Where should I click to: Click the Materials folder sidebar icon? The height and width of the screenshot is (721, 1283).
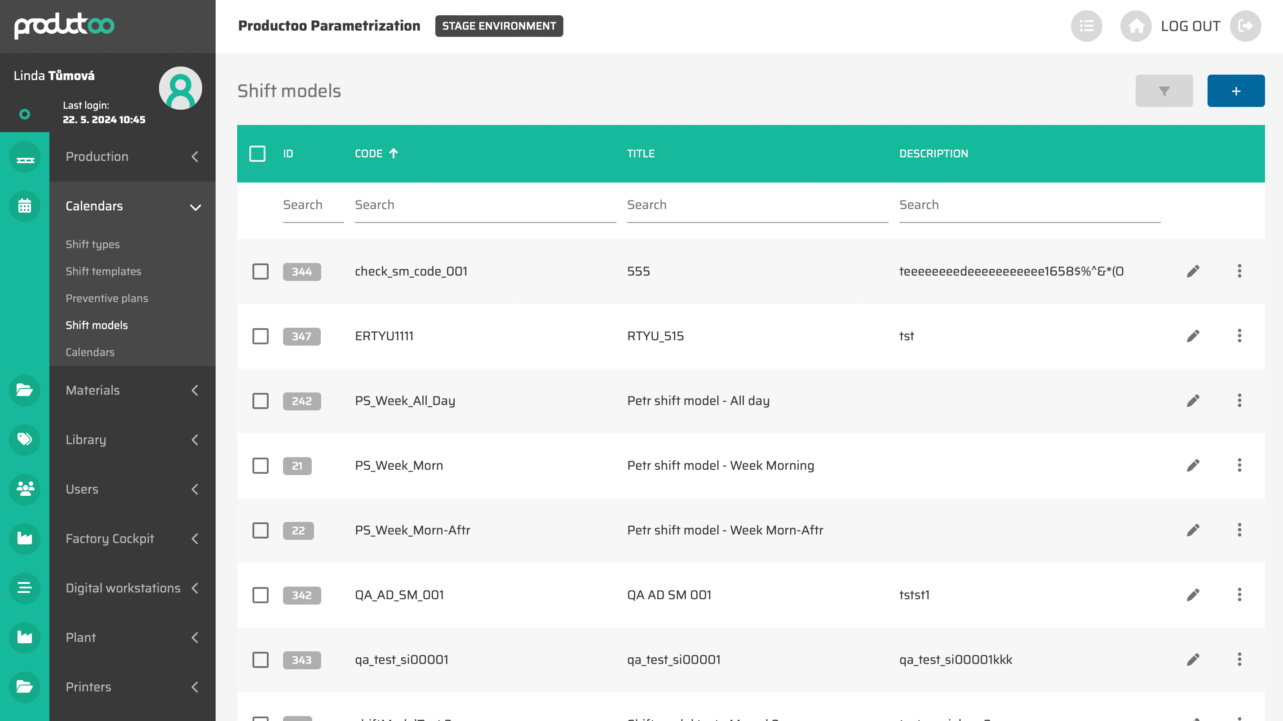24,390
